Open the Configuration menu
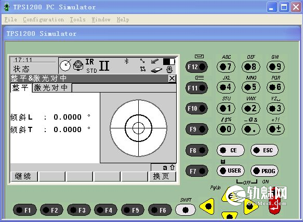 coord(43,20)
